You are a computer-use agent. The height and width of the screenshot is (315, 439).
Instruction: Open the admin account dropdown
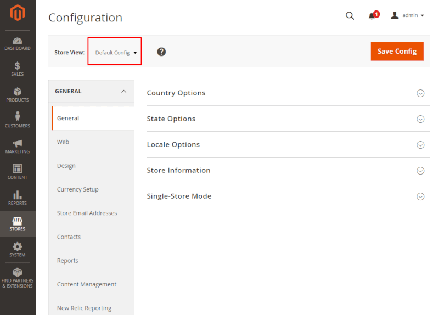[x=407, y=15]
